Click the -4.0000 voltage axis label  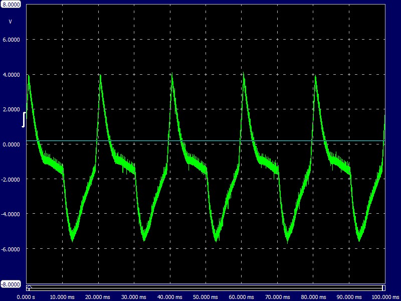click(x=11, y=214)
